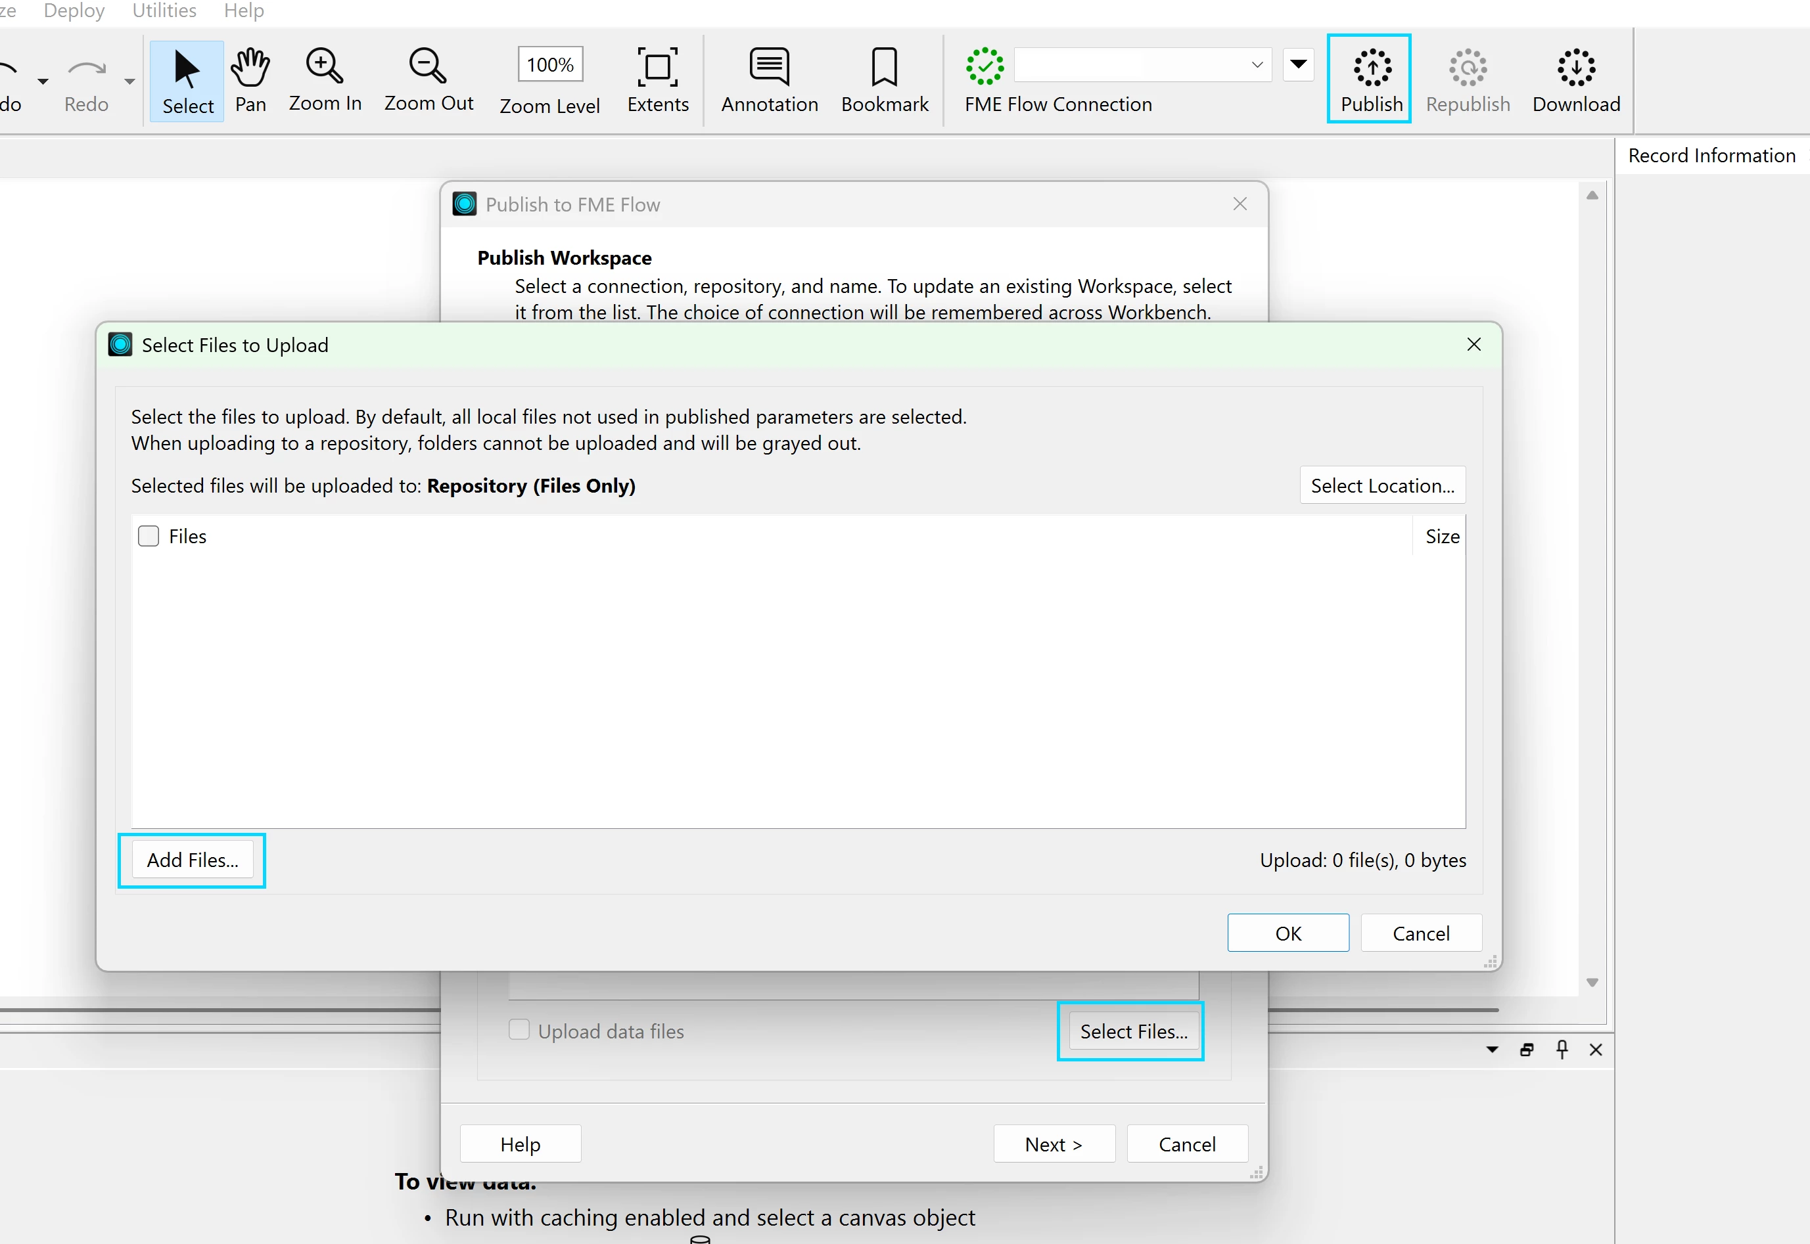Open the Utilities menu
This screenshot has width=1810, height=1244.
click(164, 11)
